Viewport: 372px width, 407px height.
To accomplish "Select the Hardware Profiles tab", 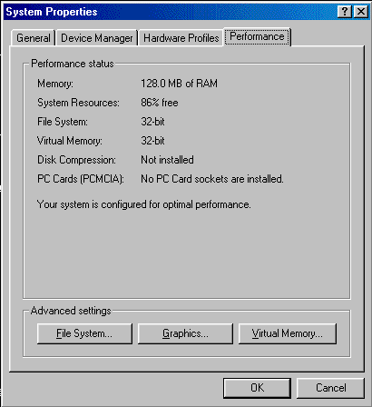I will coord(181,38).
